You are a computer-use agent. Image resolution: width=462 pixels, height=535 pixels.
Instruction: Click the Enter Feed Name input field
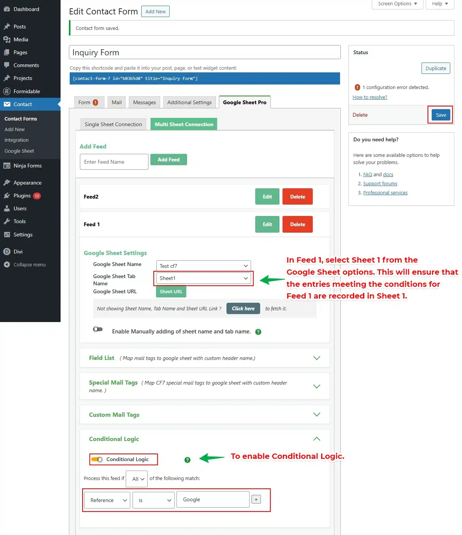click(114, 162)
